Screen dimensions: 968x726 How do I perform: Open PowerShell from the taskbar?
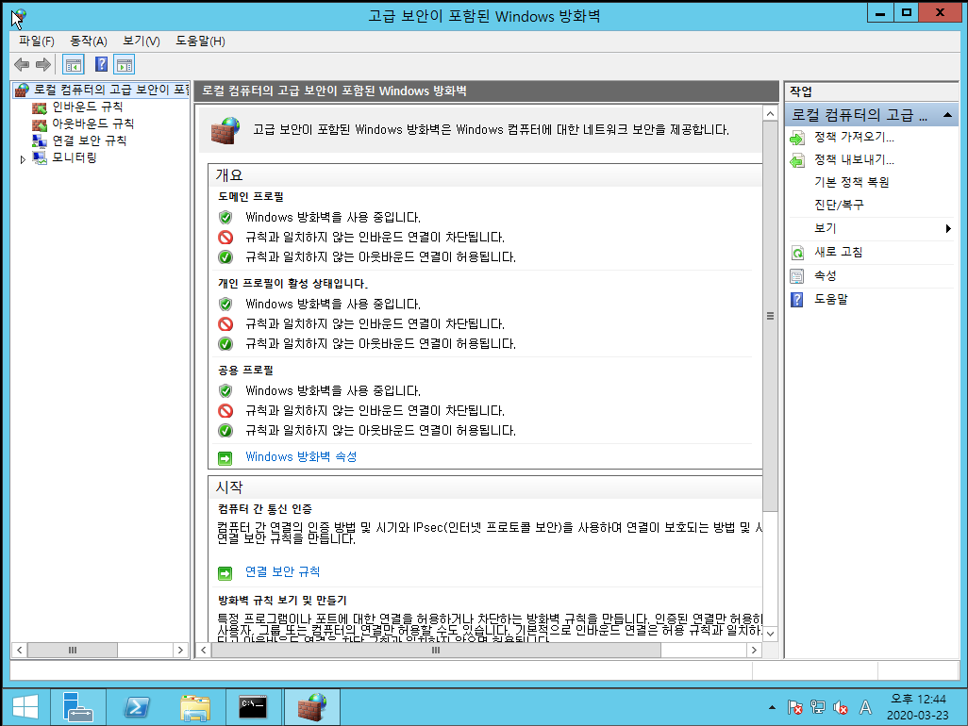(137, 707)
